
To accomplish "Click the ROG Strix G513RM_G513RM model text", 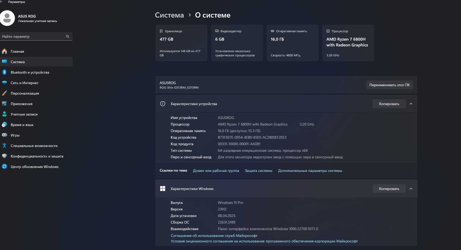I will 179,88.
